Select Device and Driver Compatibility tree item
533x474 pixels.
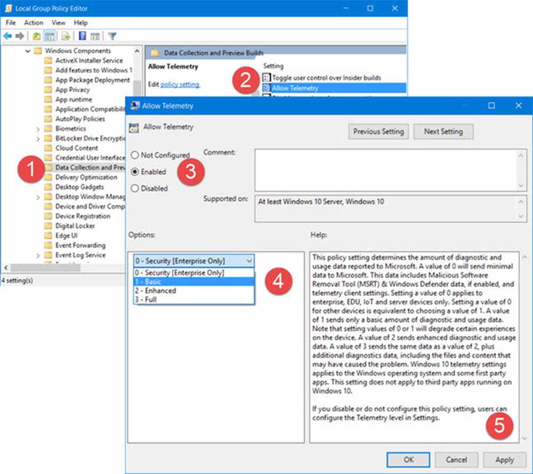coord(90,207)
